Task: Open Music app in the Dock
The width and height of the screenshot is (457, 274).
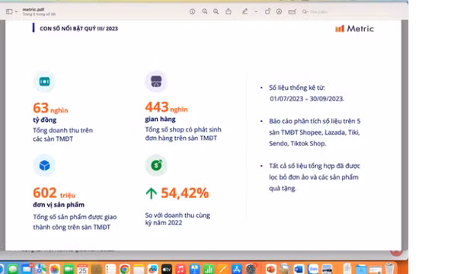Action: tap(181, 269)
